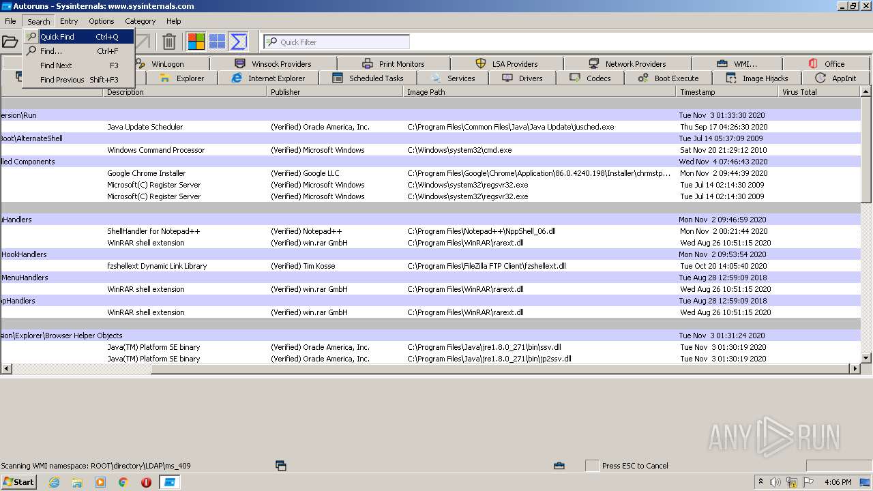Click horizontal scrollbar left arrow

click(6, 369)
